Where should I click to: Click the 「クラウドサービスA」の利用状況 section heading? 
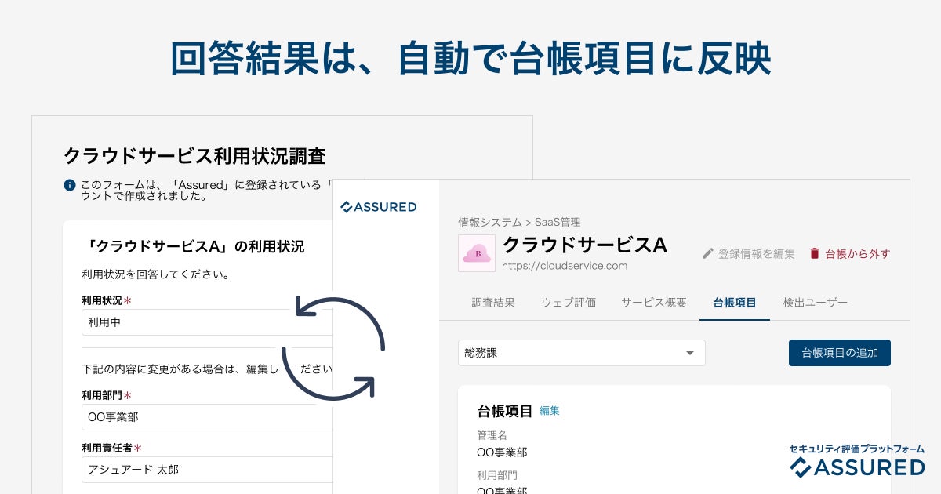193,246
